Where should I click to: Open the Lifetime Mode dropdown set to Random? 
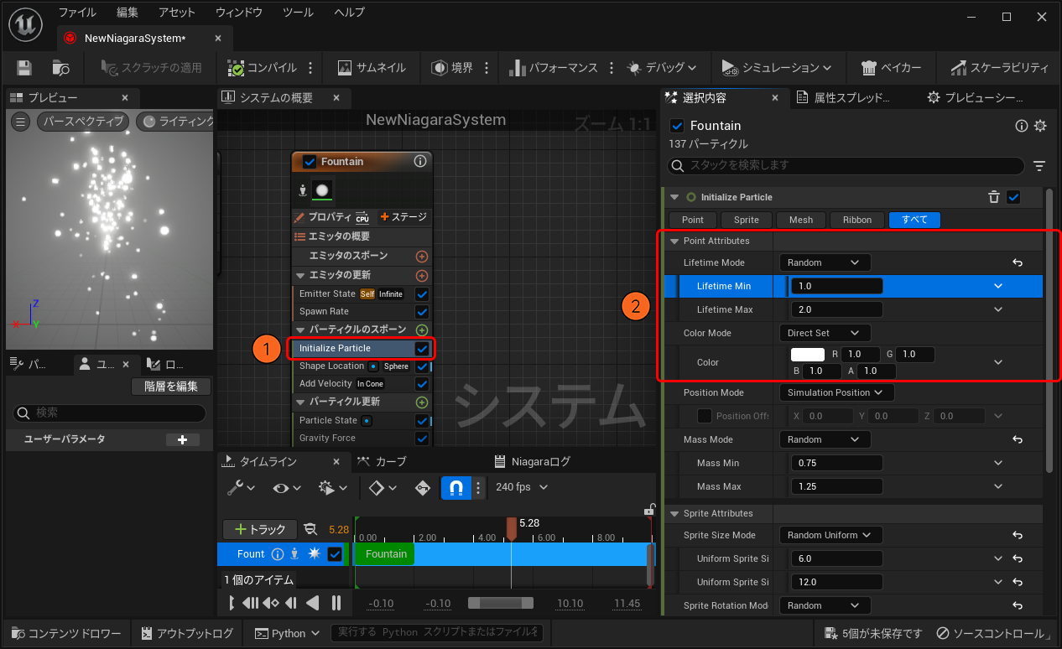(824, 262)
